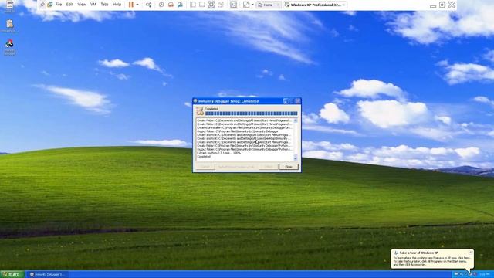Click the Close button in the setup dialog
The width and height of the screenshot is (494, 278).
288,167
